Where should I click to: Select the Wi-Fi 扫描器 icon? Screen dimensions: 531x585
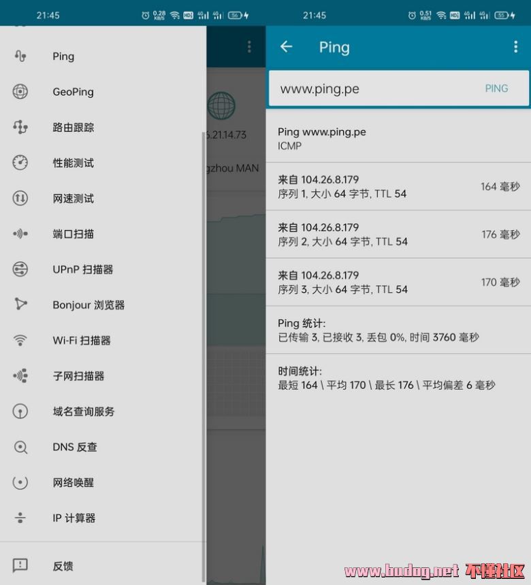pyautogui.click(x=20, y=340)
